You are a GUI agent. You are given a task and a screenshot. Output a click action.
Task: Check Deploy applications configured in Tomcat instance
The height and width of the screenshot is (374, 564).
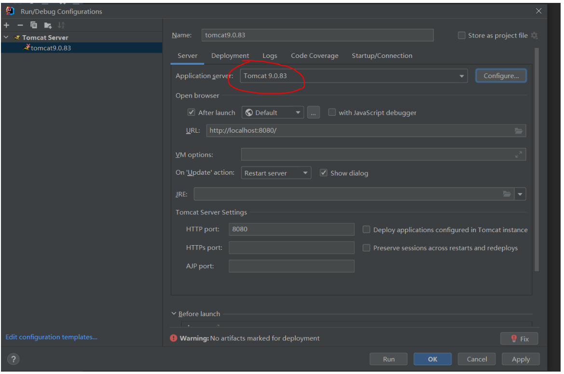pos(366,229)
